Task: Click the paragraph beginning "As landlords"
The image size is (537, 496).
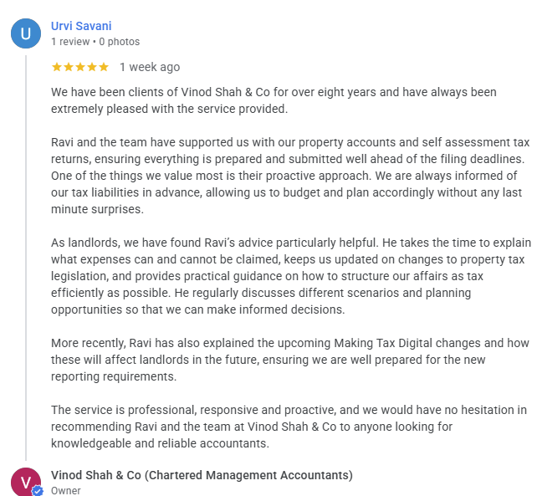Action: pos(291,276)
